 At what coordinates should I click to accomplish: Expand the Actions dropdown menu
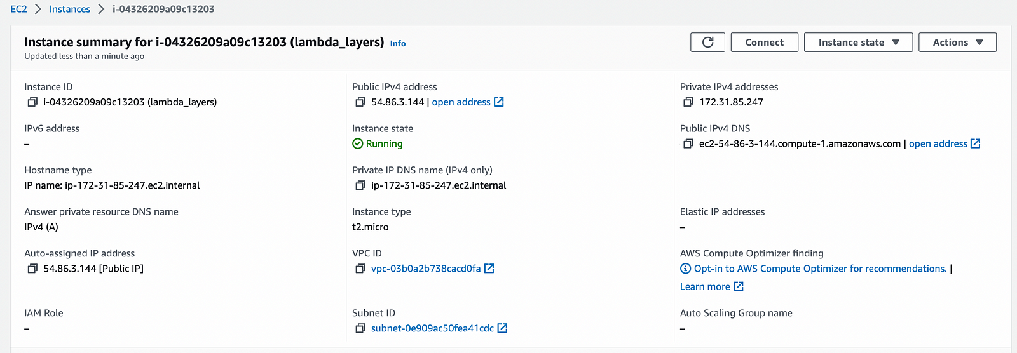[x=957, y=43]
